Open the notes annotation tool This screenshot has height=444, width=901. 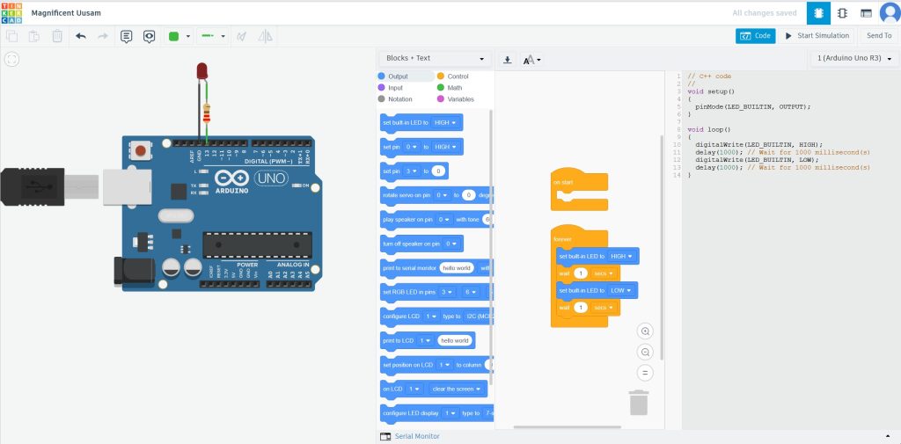point(126,36)
